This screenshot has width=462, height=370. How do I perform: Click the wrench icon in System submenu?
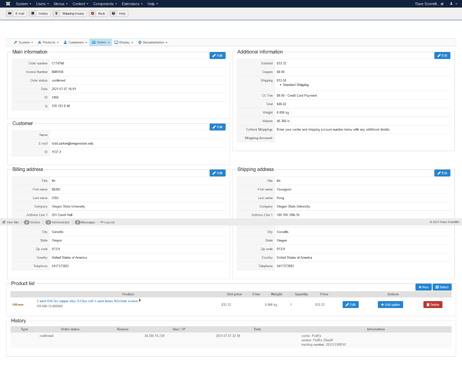(x=15, y=42)
